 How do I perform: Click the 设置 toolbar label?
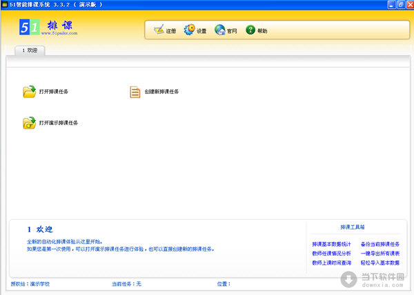click(201, 31)
